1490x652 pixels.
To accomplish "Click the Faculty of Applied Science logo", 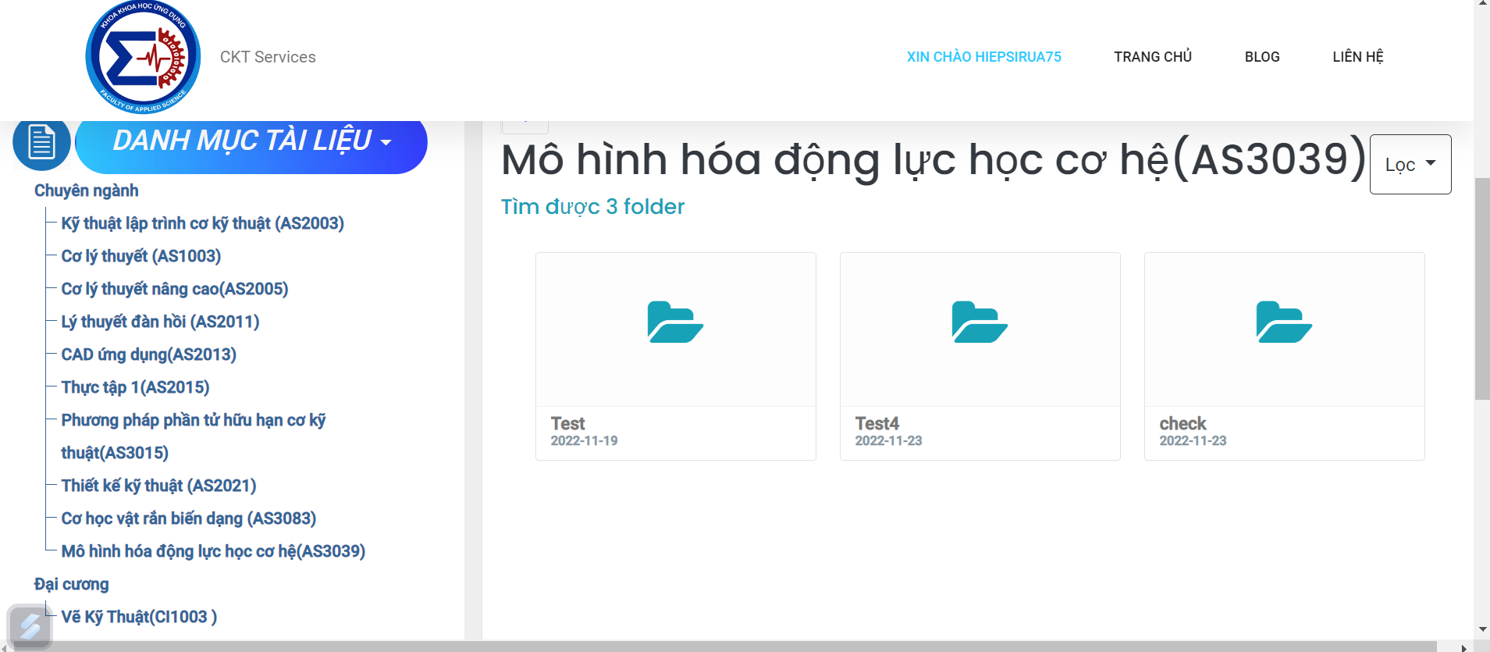I will point(143,57).
